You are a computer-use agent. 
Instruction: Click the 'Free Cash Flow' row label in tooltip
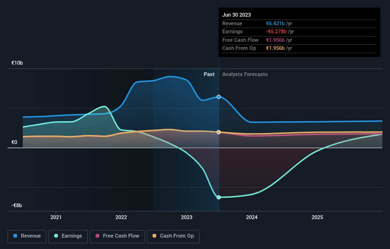pos(240,40)
